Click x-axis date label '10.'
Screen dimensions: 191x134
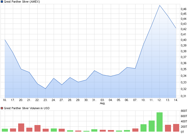(143, 100)
